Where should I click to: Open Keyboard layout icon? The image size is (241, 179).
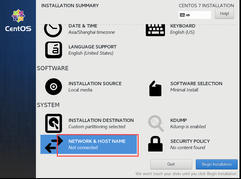[x=155, y=30]
